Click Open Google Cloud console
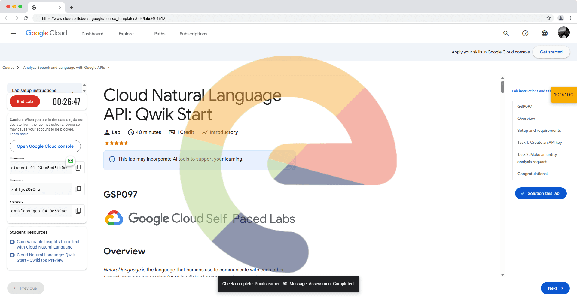 (45, 146)
